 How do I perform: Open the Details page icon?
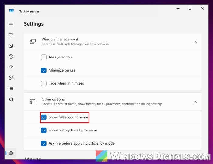pos(11,89)
